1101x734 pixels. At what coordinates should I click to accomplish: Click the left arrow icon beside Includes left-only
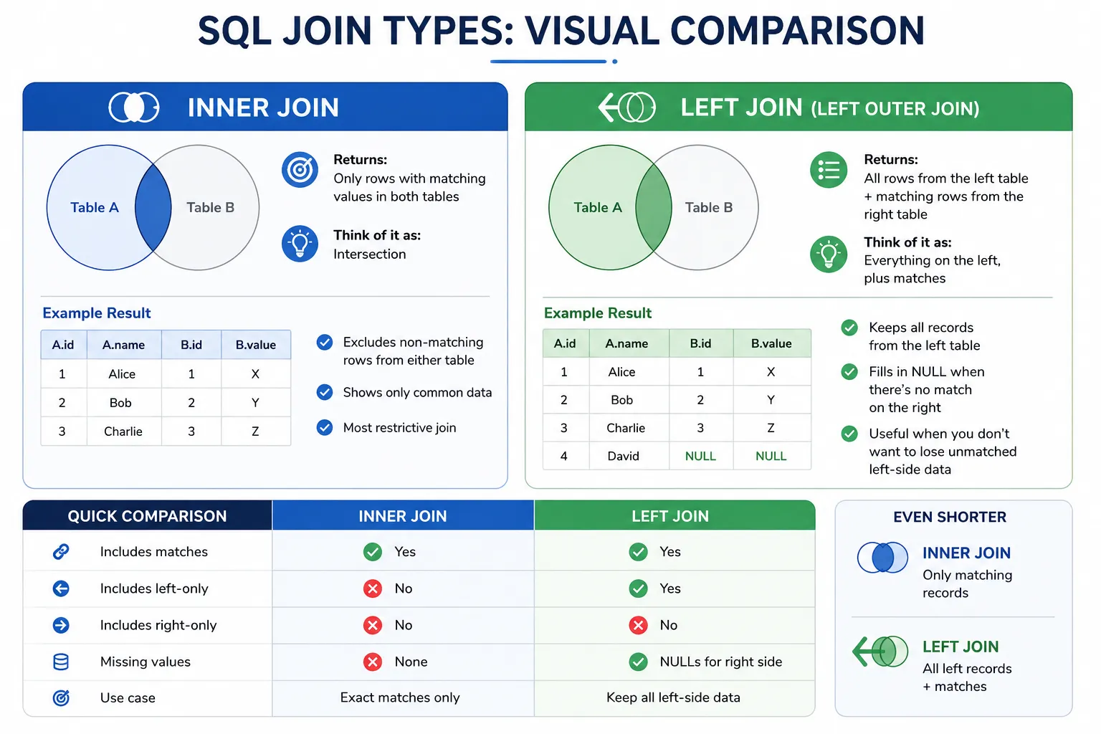(x=61, y=588)
